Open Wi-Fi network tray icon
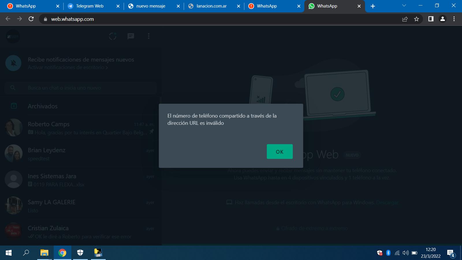The height and width of the screenshot is (260, 462). pyautogui.click(x=397, y=253)
